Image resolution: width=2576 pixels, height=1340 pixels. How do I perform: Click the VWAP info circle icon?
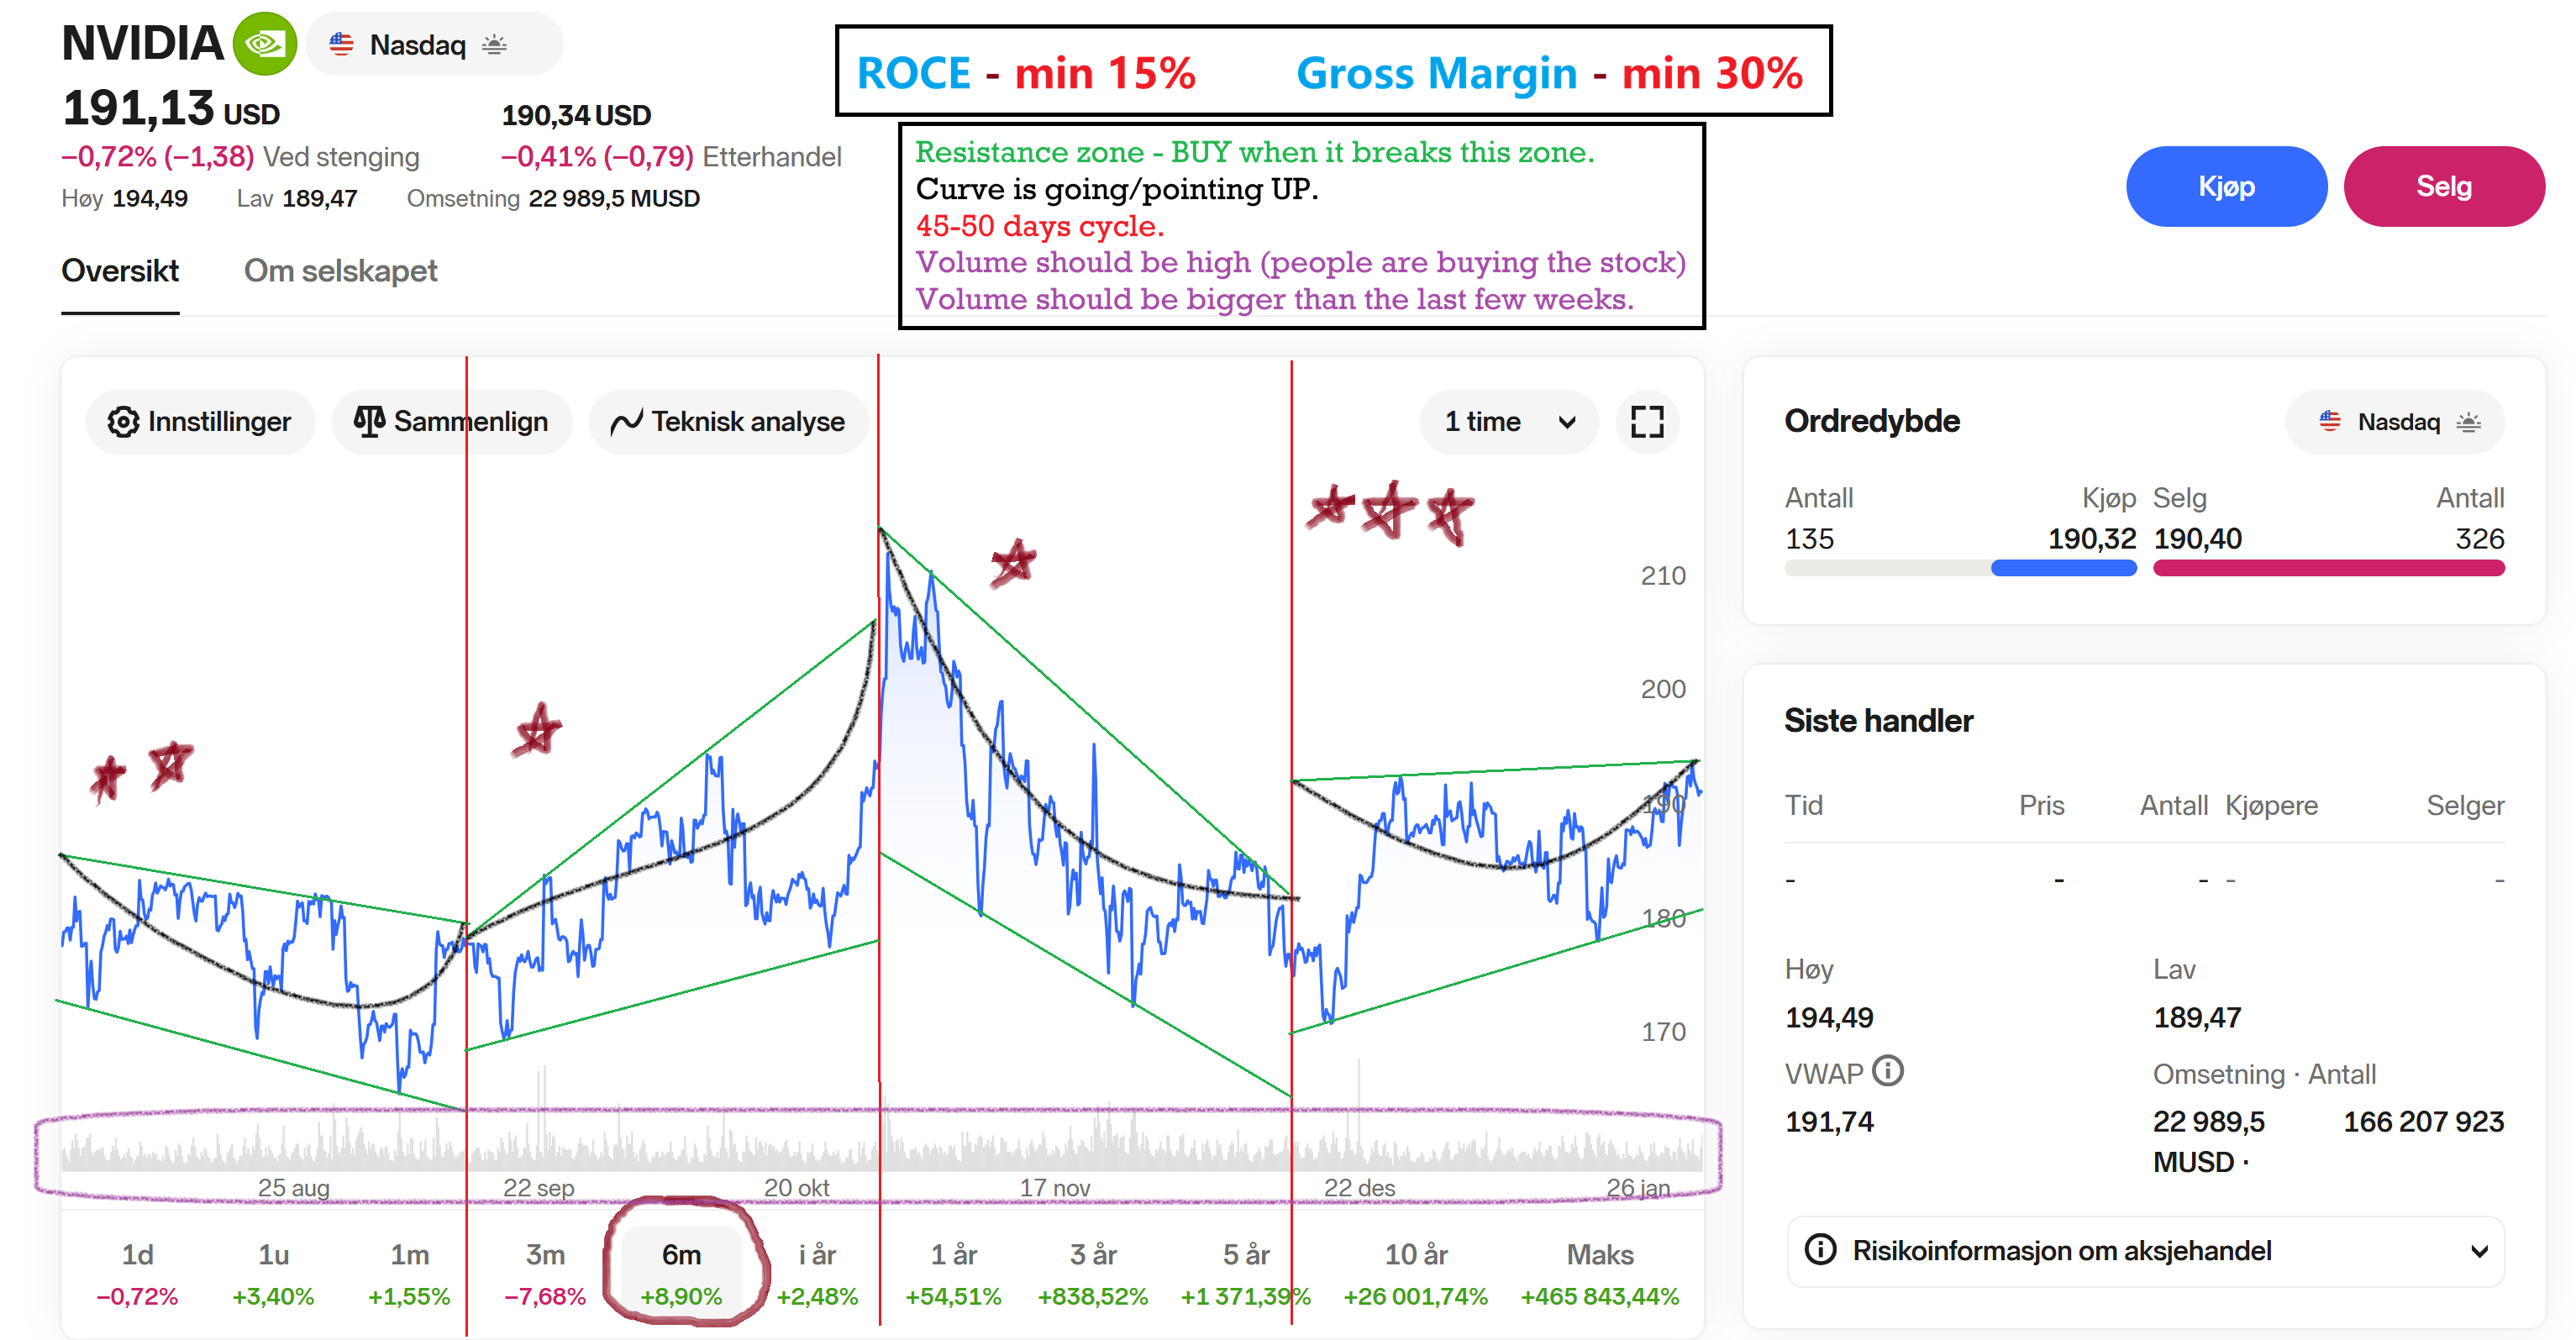[1887, 1071]
